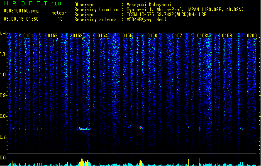The width and height of the screenshot is (261, 166).
Task: Click the bright meteor echo between 0155 and 0156
Action: (141, 128)
